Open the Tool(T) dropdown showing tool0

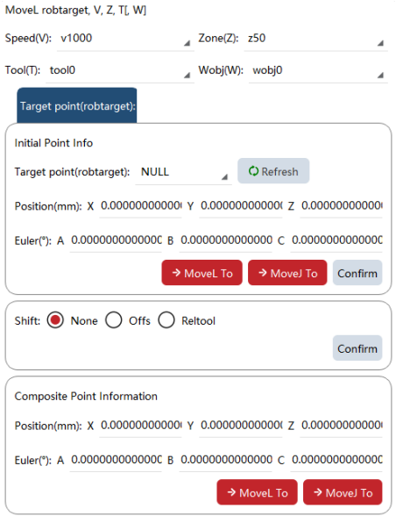pyautogui.click(x=120, y=71)
